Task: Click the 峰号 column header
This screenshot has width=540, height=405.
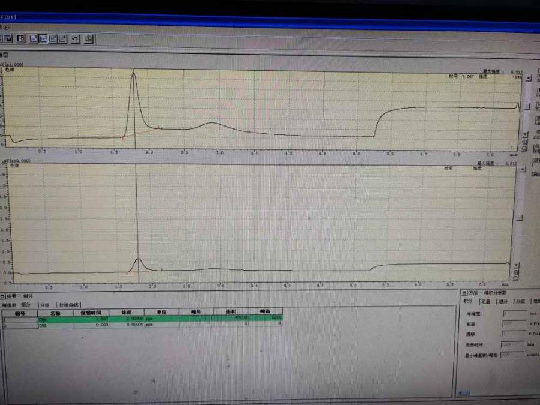Action: click(x=196, y=312)
